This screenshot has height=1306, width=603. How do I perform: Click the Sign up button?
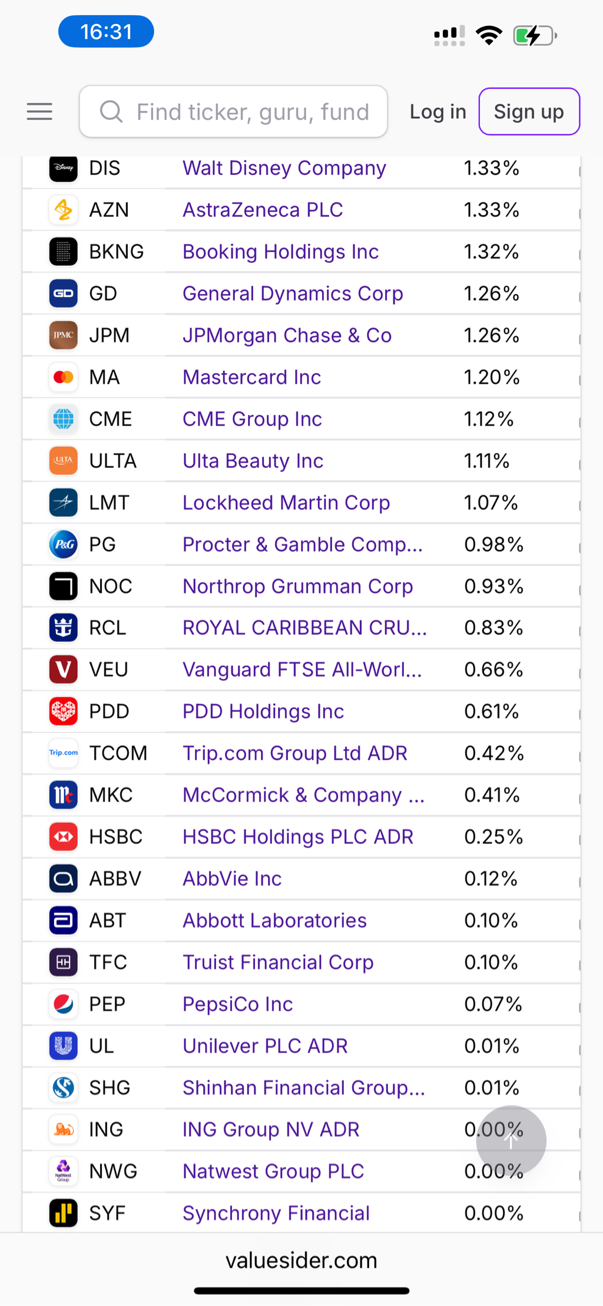click(x=529, y=111)
